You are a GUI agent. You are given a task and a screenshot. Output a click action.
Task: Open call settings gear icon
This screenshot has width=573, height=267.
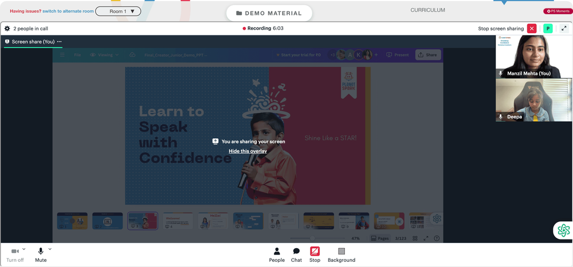click(7, 29)
